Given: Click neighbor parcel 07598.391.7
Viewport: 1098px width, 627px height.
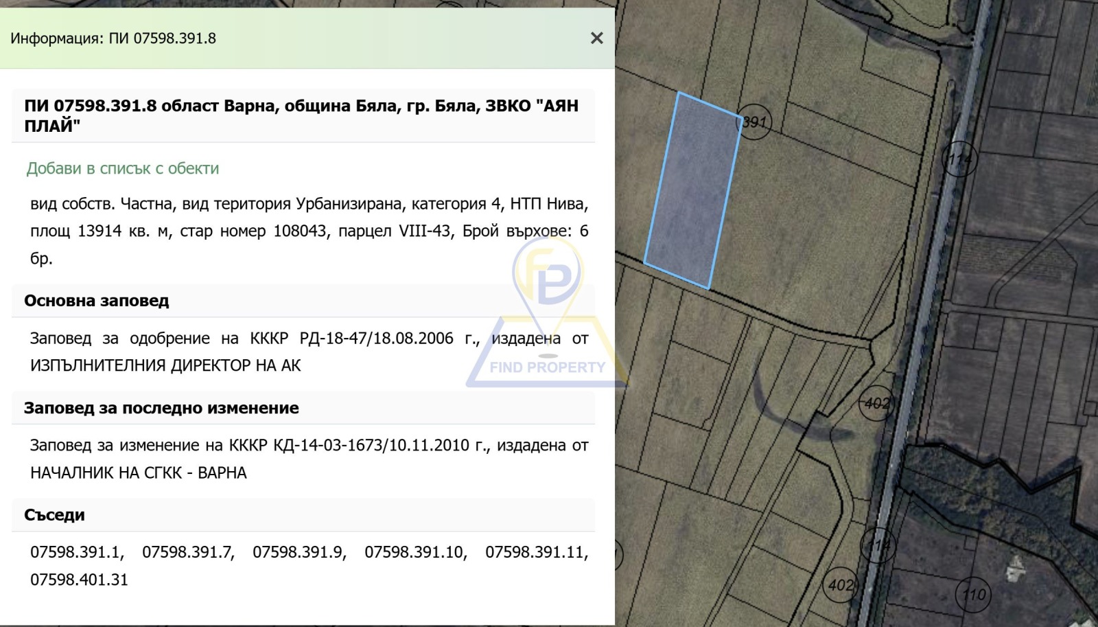Looking at the screenshot, I should click(x=188, y=552).
